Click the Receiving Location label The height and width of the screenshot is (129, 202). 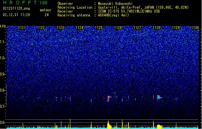click(x=75, y=7)
